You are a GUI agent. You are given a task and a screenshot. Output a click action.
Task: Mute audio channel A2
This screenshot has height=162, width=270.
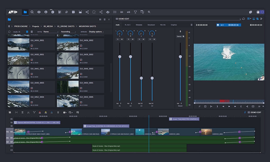[133, 39]
